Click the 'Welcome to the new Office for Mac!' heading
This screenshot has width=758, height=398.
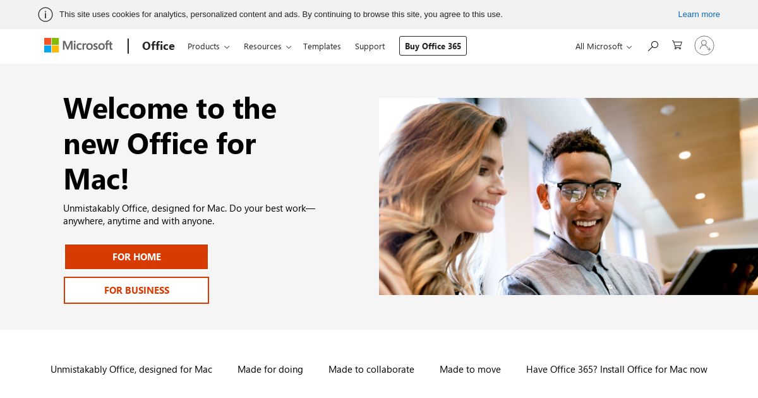170,143
